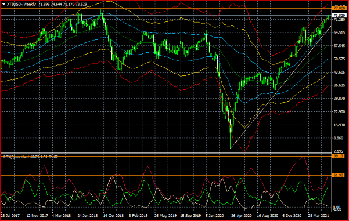Click the 15.930 price axis value
Screen dimensions: 349x221
339,125
